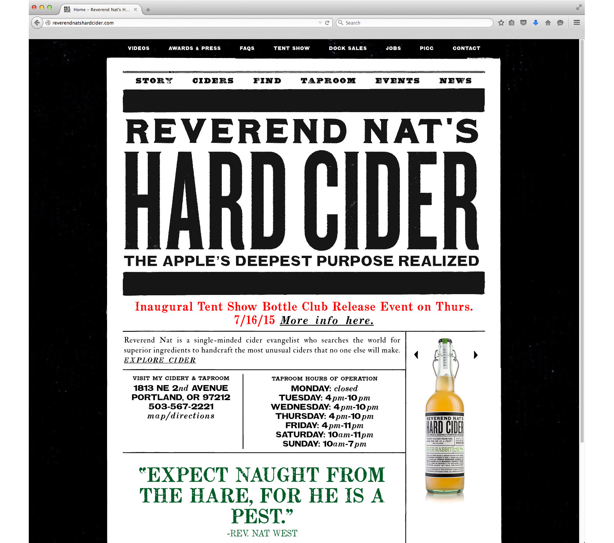
Task: Focus the browser Search field
Action: 414,23
